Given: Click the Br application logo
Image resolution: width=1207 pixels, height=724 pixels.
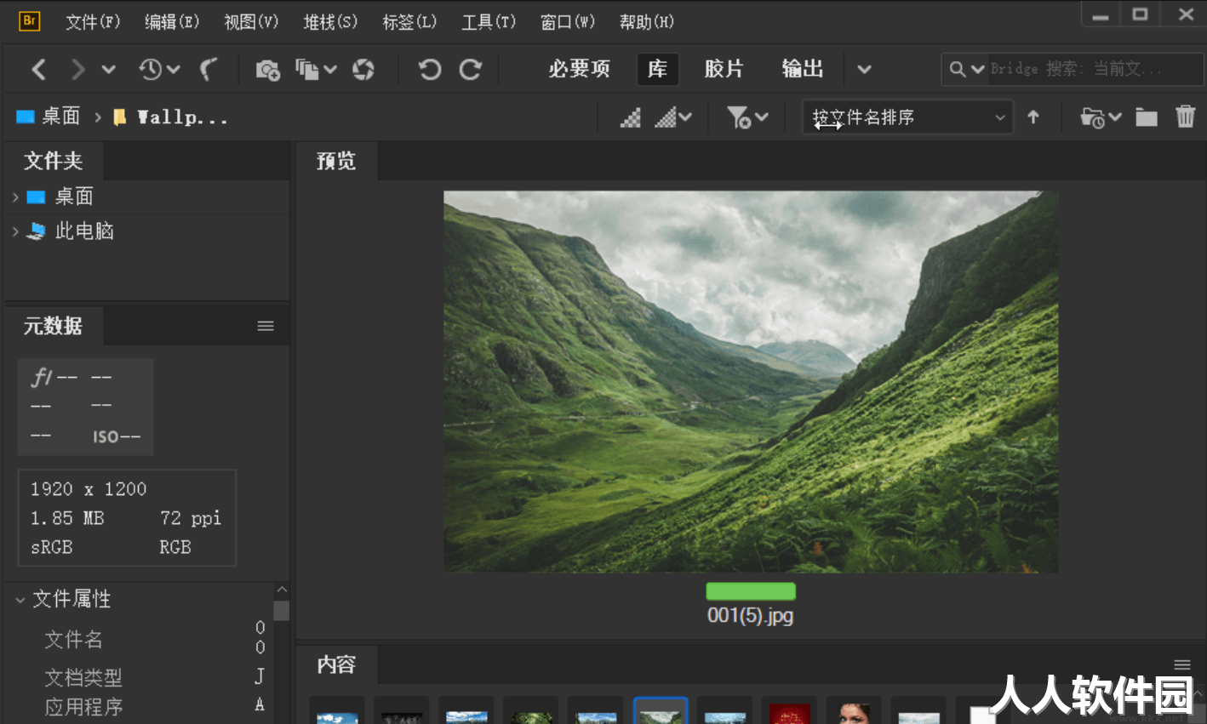Looking at the screenshot, I should tap(29, 21).
